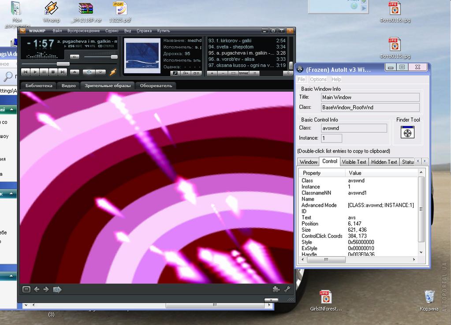Open Winamp visualization settings wrench icon
Image resolution: width=451 pixels, height=325 pixels.
(x=287, y=289)
